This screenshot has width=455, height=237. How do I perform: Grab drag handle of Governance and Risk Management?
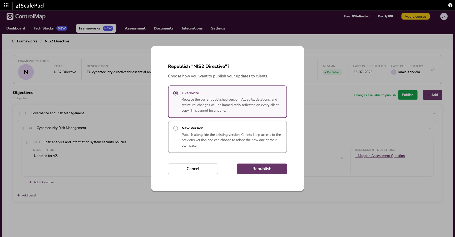[x=19, y=113]
